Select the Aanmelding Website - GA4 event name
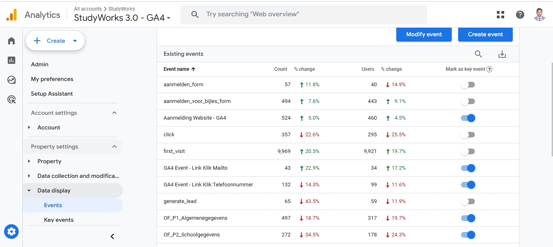Viewport: 553px width, 247px height. pos(195,118)
